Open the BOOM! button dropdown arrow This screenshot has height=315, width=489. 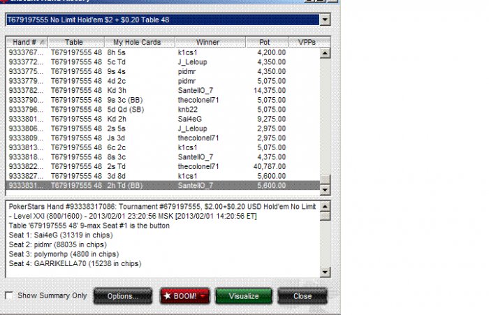click(204, 296)
